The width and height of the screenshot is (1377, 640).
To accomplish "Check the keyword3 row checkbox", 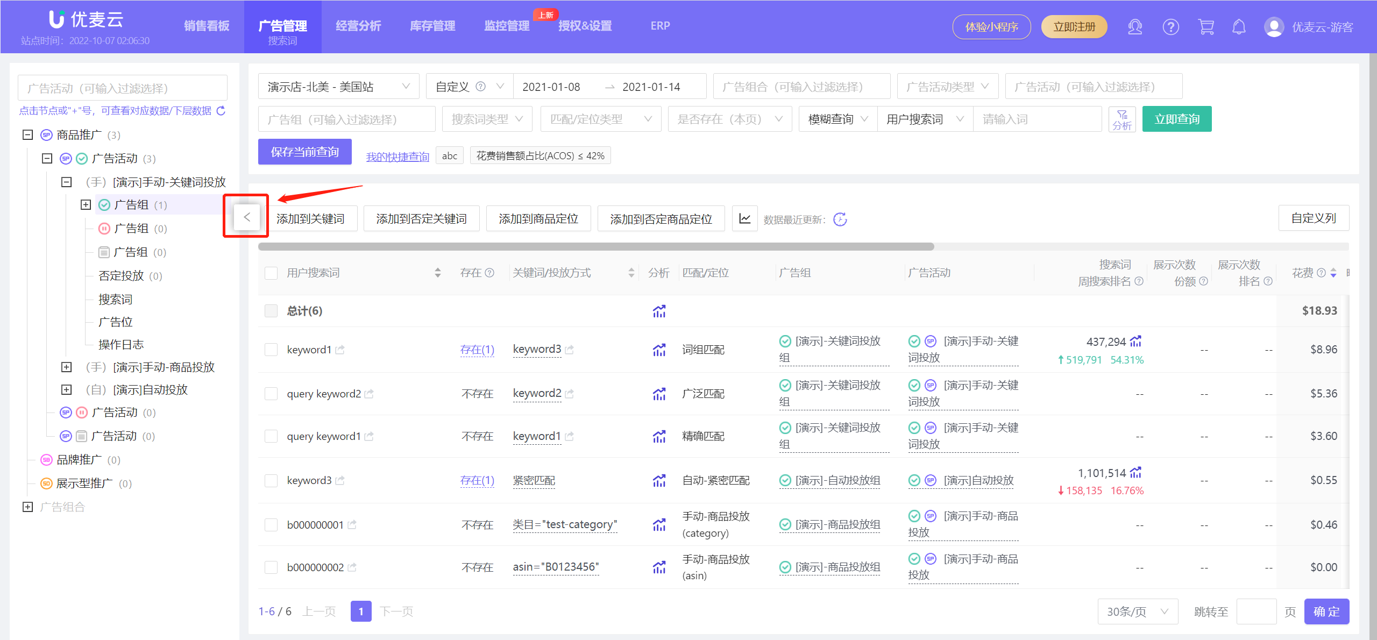I will pyautogui.click(x=271, y=481).
